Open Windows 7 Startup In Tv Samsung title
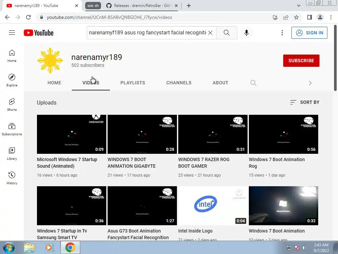Viewport: 338px width, 254px height. [x=62, y=234]
